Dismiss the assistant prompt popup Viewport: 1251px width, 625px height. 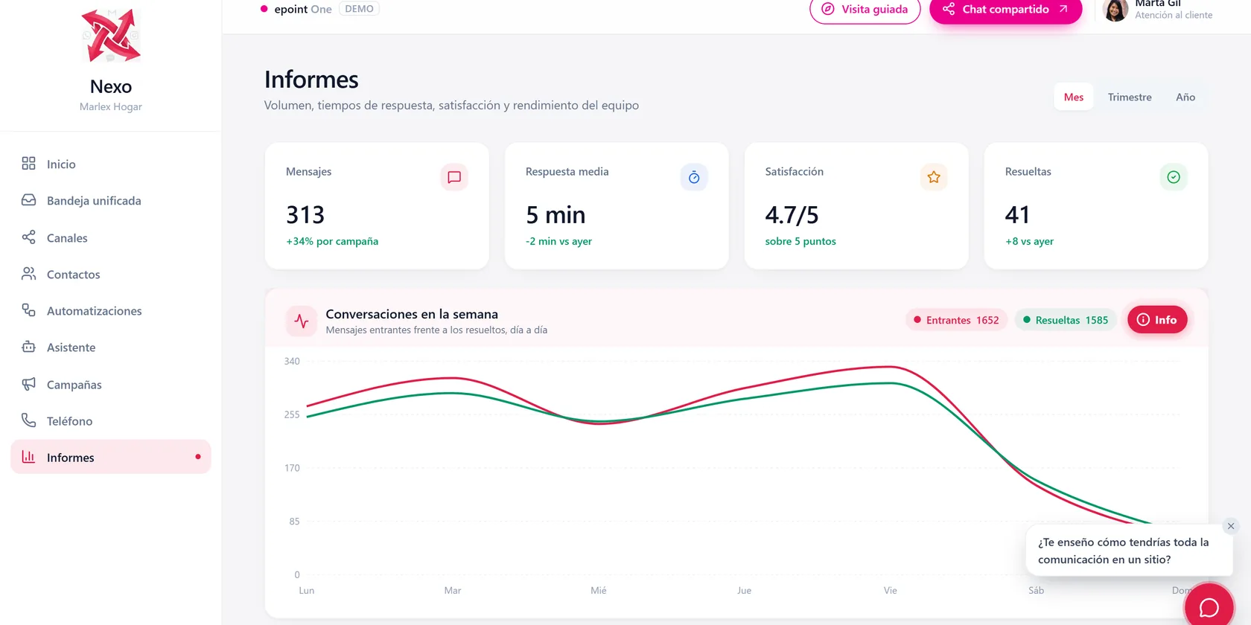point(1231,526)
